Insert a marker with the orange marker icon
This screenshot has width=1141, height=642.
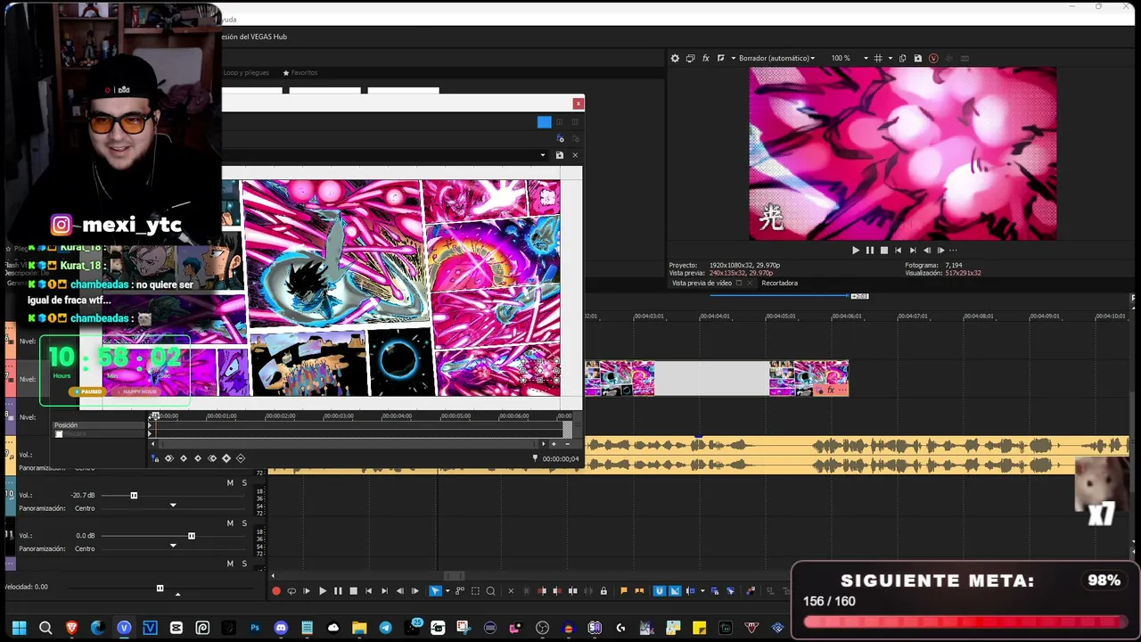click(x=624, y=591)
